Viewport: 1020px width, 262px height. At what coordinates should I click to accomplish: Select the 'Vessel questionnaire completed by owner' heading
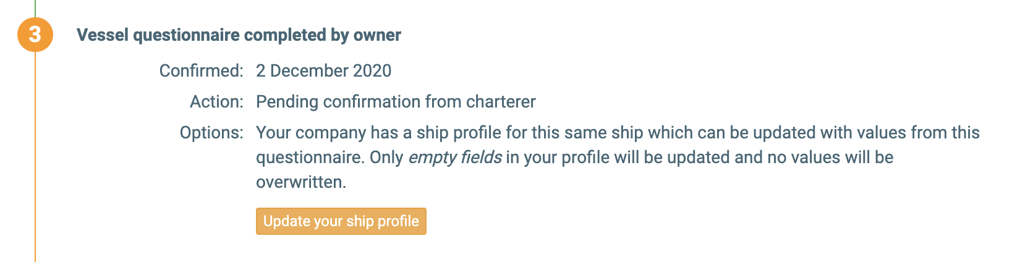(x=239, y=35)
